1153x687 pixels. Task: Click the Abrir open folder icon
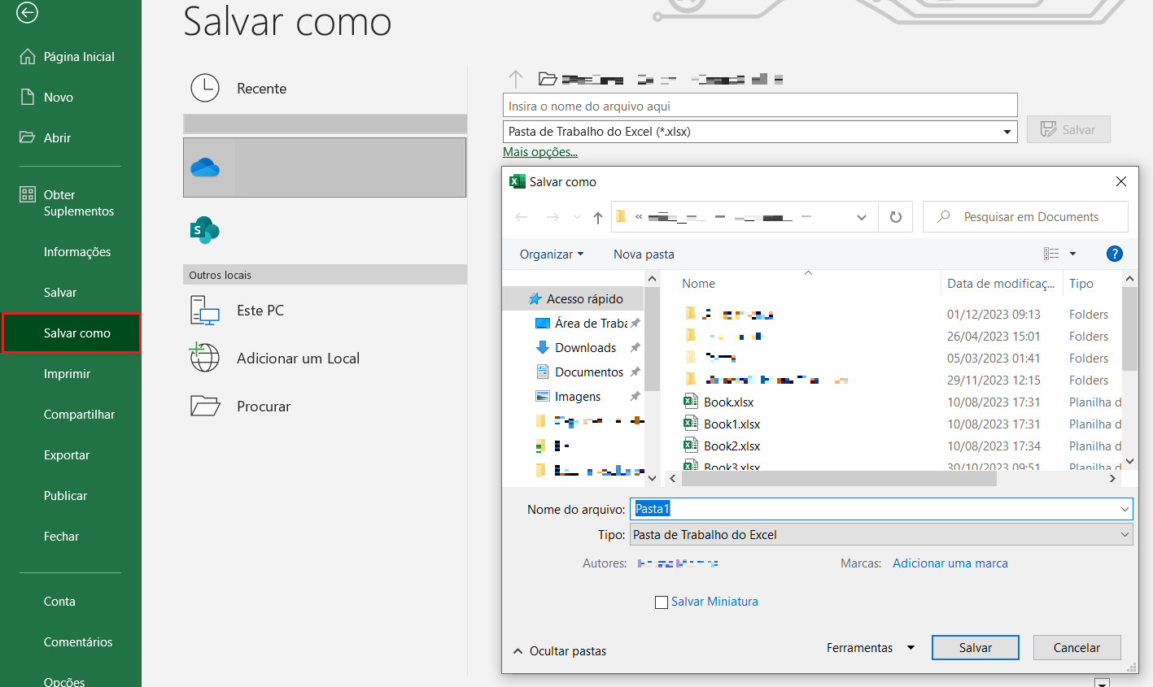28,137
